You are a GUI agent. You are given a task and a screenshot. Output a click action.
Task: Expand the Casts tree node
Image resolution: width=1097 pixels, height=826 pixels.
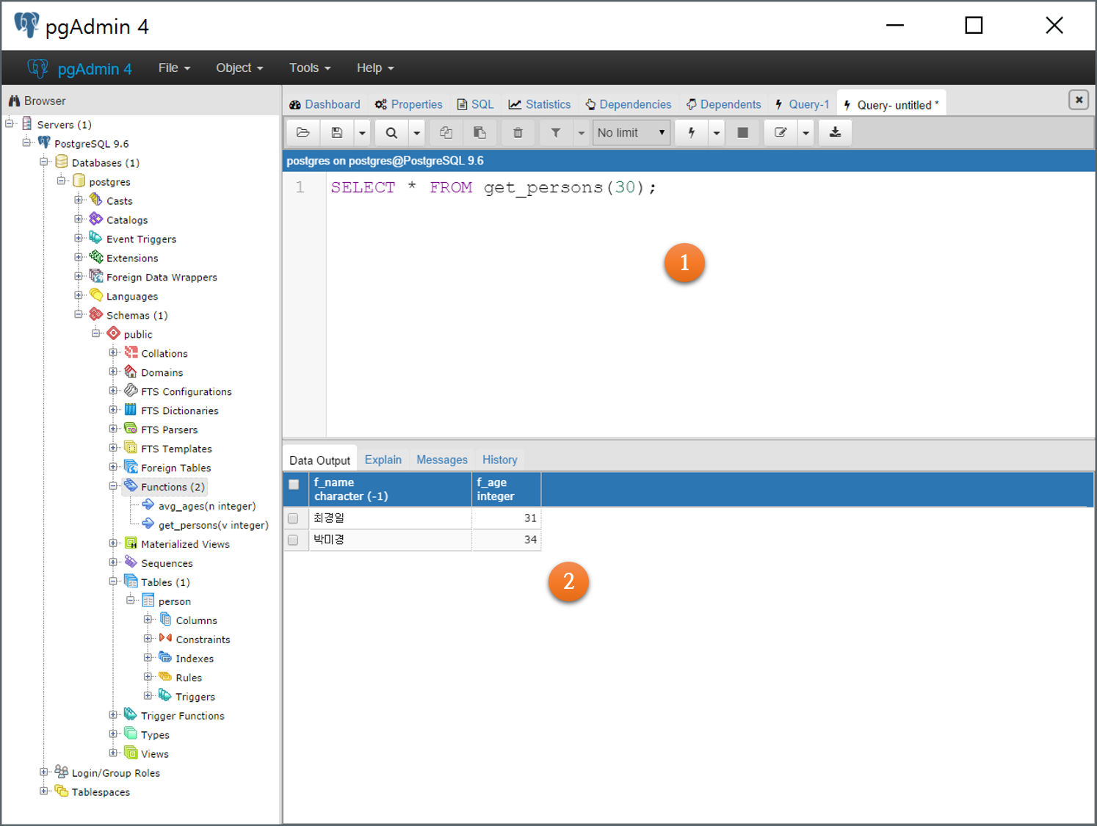[x=79, y=200]
